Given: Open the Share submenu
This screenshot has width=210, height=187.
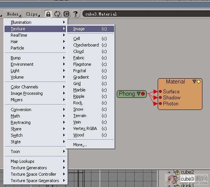Looking at the screenshot, I should [x=36, y=129].
